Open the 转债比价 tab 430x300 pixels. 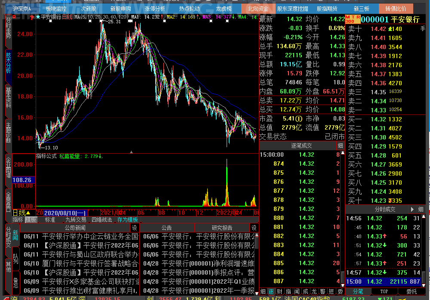pos(396,9)
